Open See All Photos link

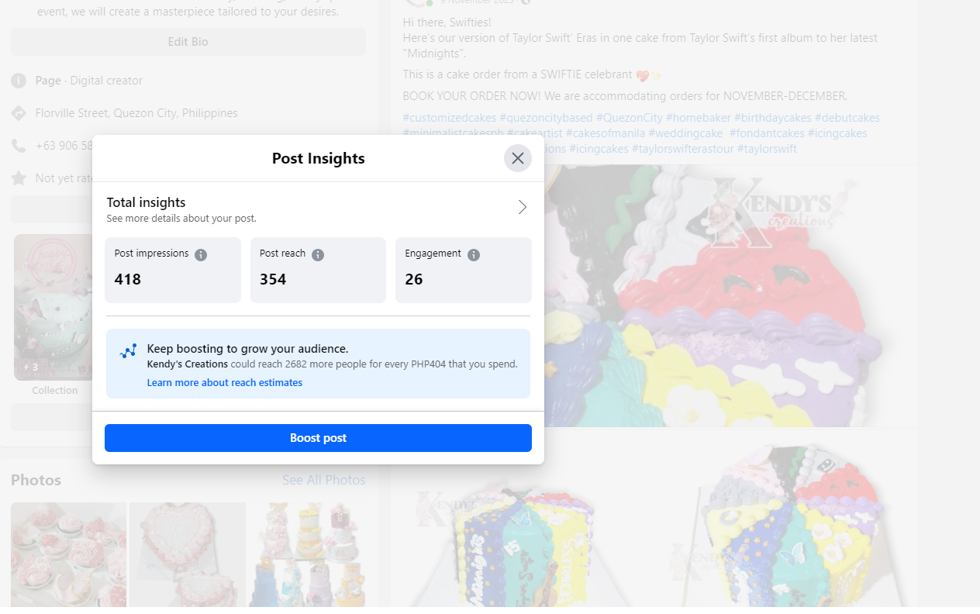pyautogui.click(x=323, y=480)
